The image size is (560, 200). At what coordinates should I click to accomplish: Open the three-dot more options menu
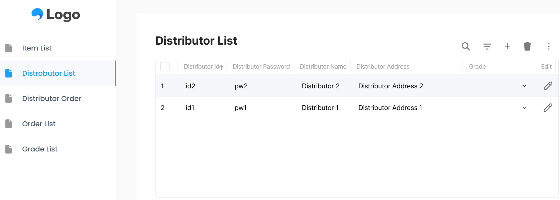coord(549,46)
